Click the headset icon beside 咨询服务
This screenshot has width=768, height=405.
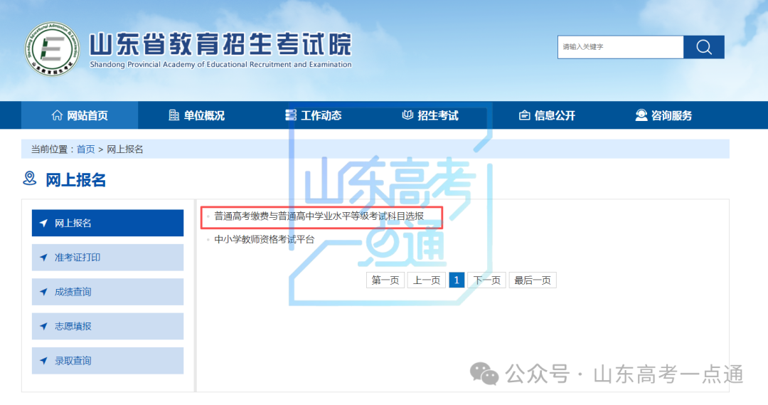641,115
